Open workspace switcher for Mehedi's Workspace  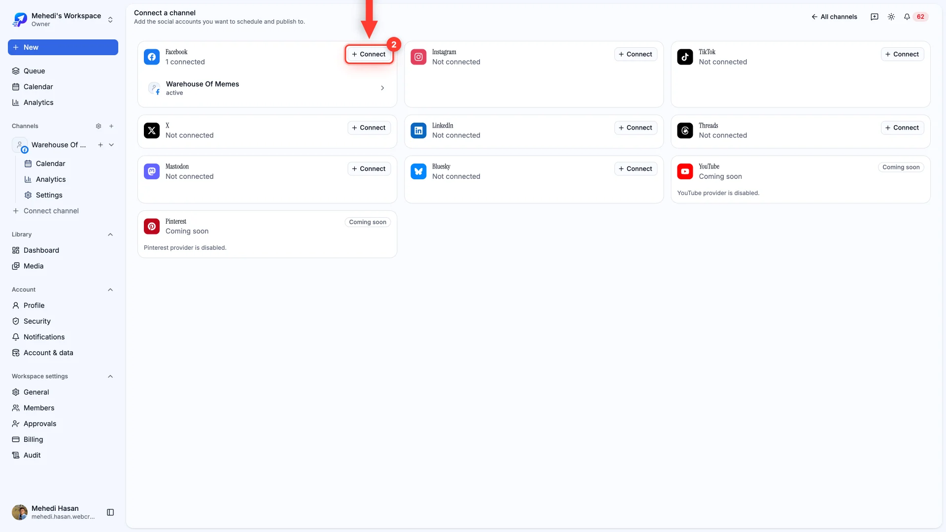tap(63, 20)
